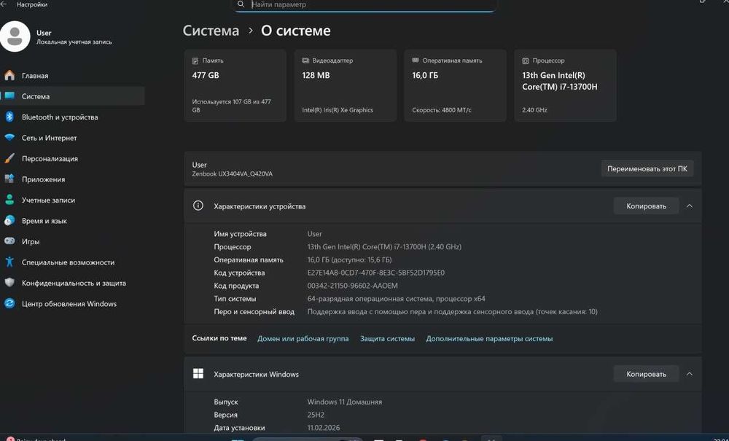Open the Процессор i7-13700H card

pyautogui.click(x=566, y=85)
